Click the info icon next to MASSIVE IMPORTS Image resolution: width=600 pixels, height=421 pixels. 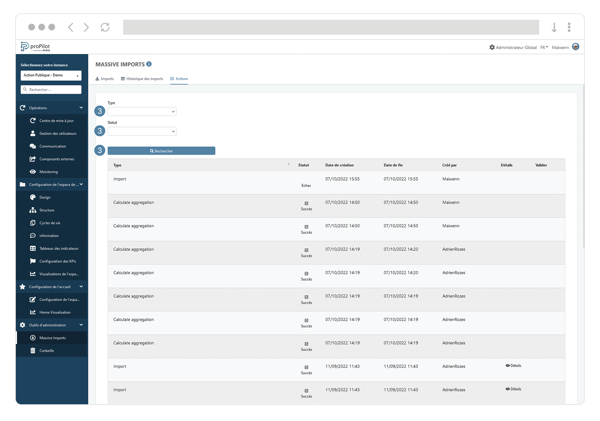pyautogui.click(x=149, y=64)
